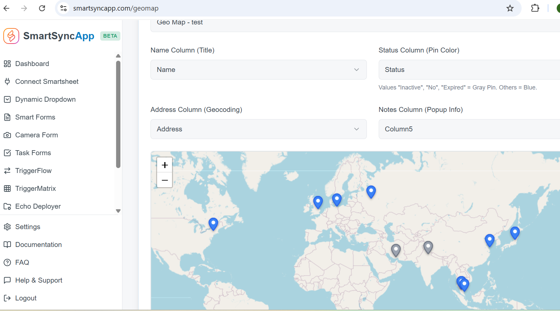This screenshot has width=560, height=311.
Task: Open the Documentation link
Action: pos(38,245)
